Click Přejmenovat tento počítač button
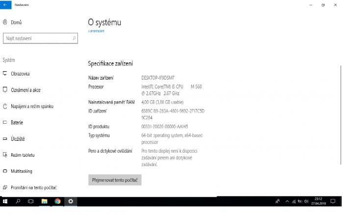The image size is (343, 215). point(115,180)
